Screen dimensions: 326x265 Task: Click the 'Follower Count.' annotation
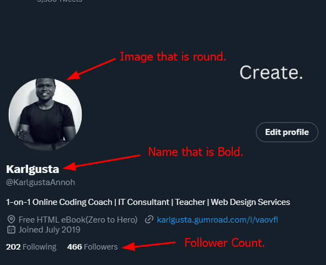pyautogui.click(x=225, y=243)
